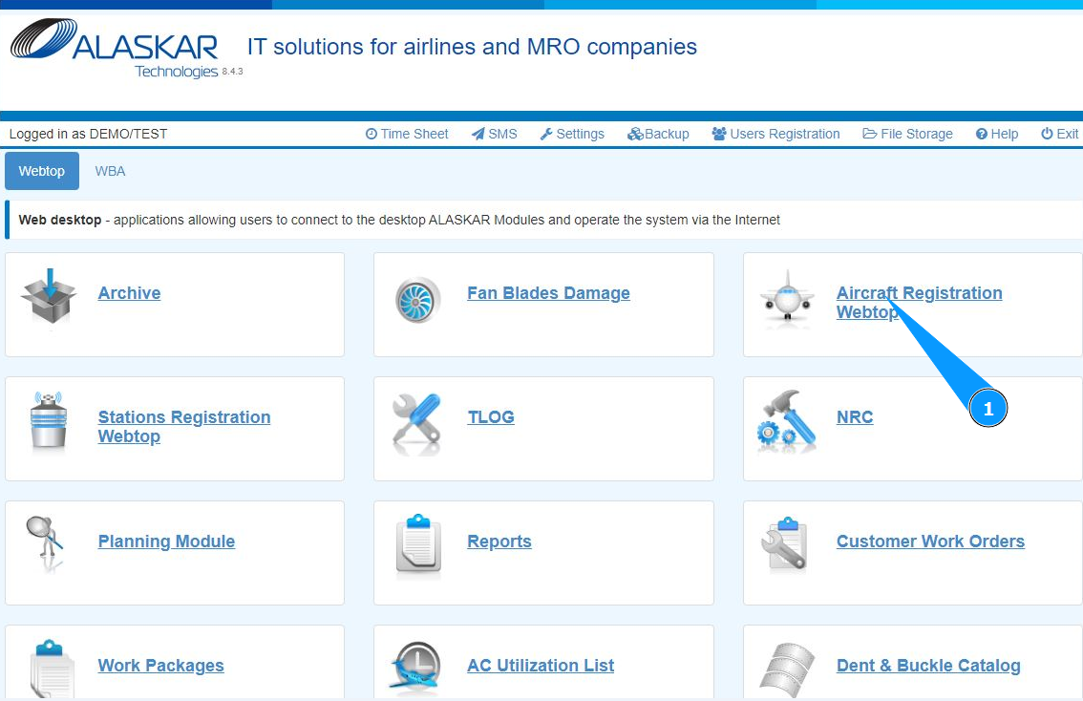The width and height of the screenshot is (1083, 701).
Task: Click the 'Web desktop' description text
Action: pyautogui.click(x=399, y=220)
